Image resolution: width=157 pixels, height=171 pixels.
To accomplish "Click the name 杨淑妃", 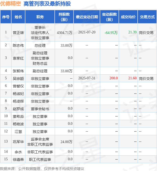I will [x=18, y=94].
